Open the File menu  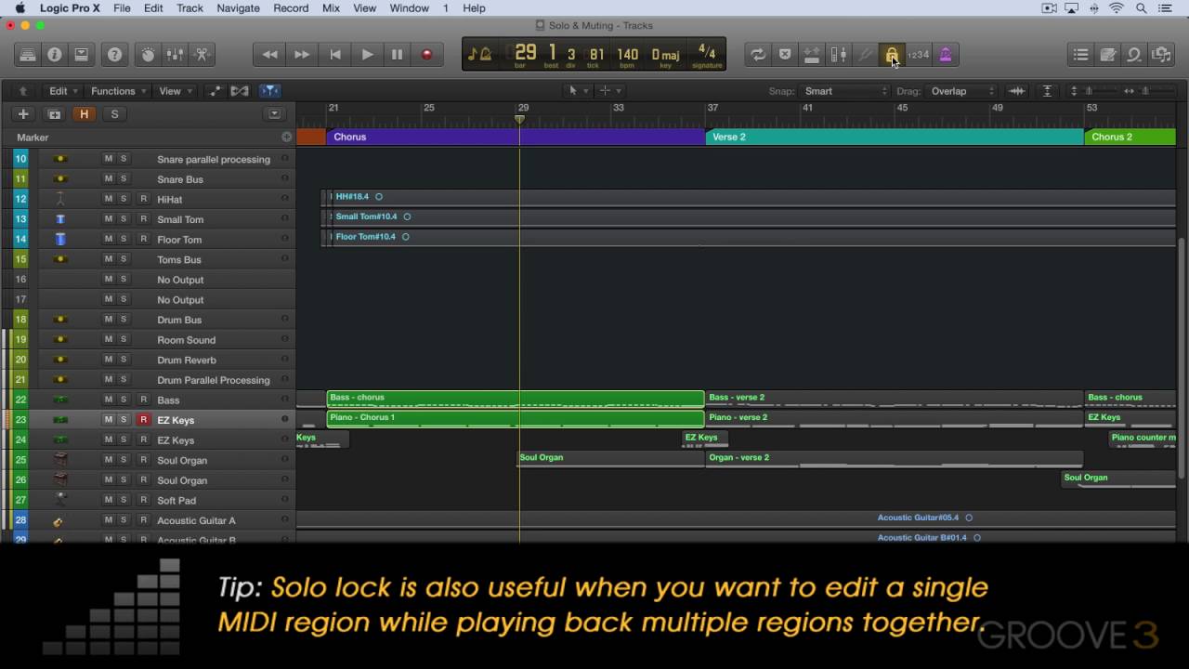click(122, 8)
